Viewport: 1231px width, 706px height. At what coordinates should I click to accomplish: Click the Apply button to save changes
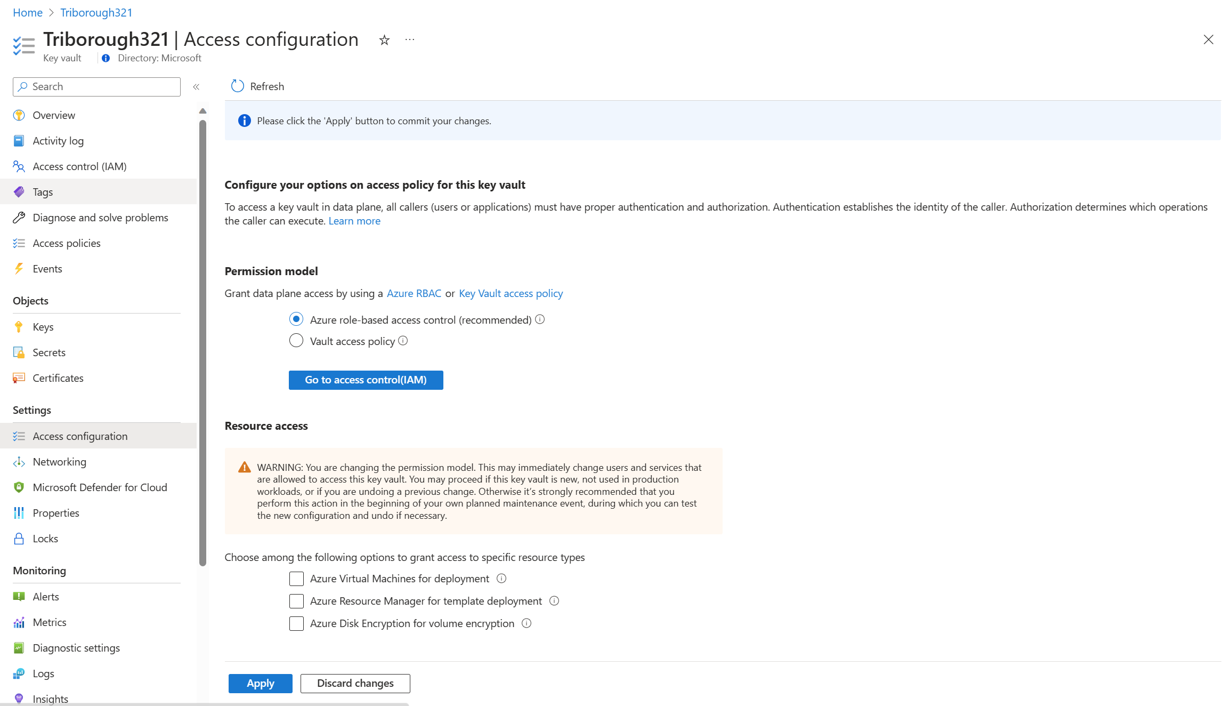click(x=260, y=683)
